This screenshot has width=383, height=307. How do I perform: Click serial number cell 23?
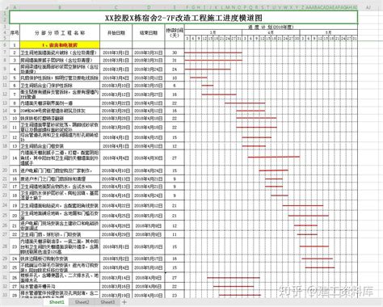[15, 246]
